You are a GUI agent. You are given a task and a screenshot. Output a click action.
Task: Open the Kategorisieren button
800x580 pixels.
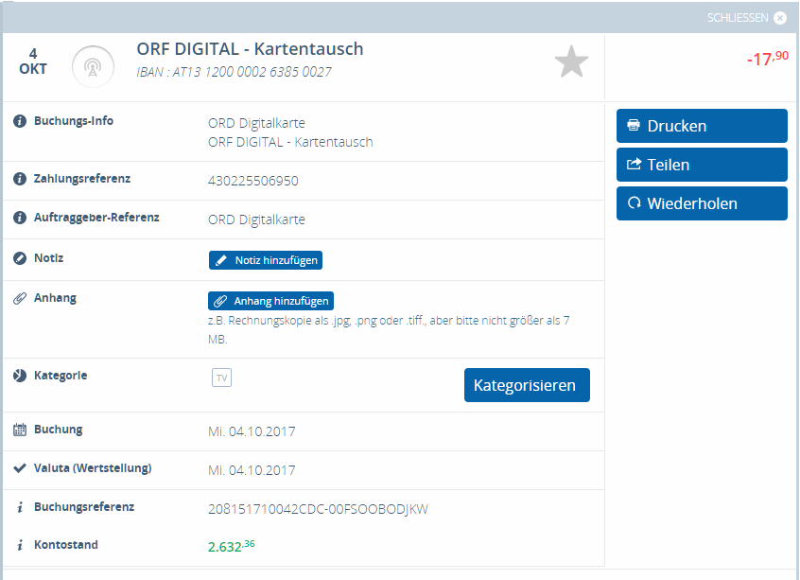[x=527, y=385]
